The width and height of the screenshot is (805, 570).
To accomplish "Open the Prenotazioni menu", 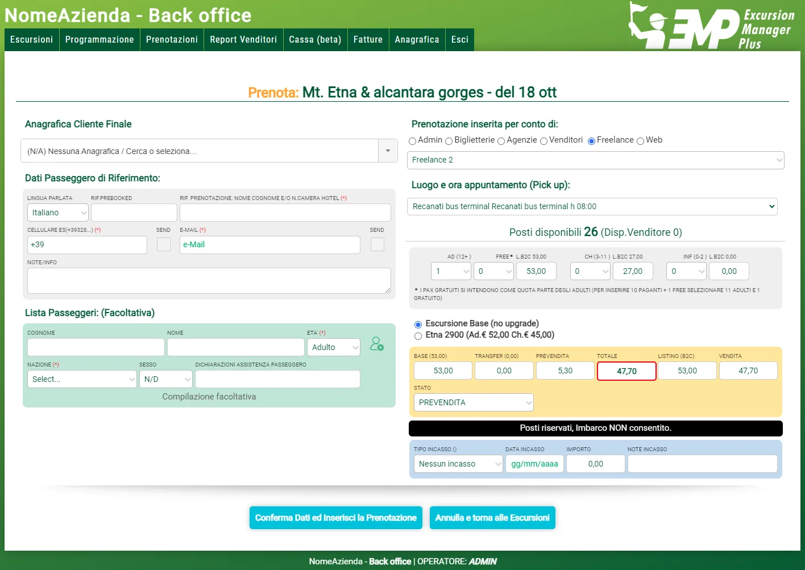I will click(172, 40).
